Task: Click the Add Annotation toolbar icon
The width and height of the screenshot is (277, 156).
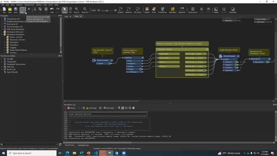Action: (173, 10)
